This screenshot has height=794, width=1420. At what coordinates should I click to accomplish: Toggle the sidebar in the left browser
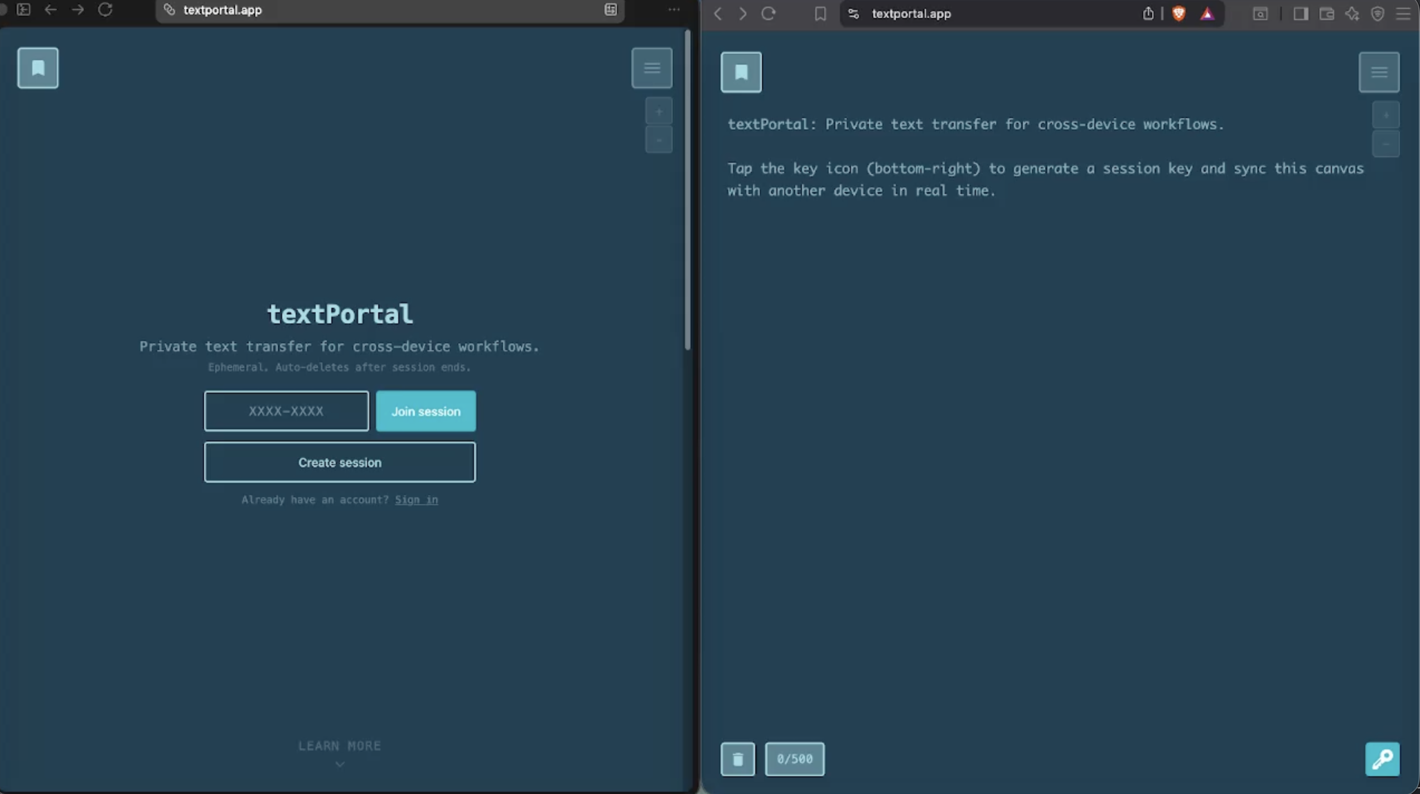[23, 9]
